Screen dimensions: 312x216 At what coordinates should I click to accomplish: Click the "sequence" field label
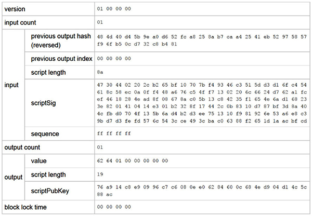pyautogui.click(x=46, y=134)
